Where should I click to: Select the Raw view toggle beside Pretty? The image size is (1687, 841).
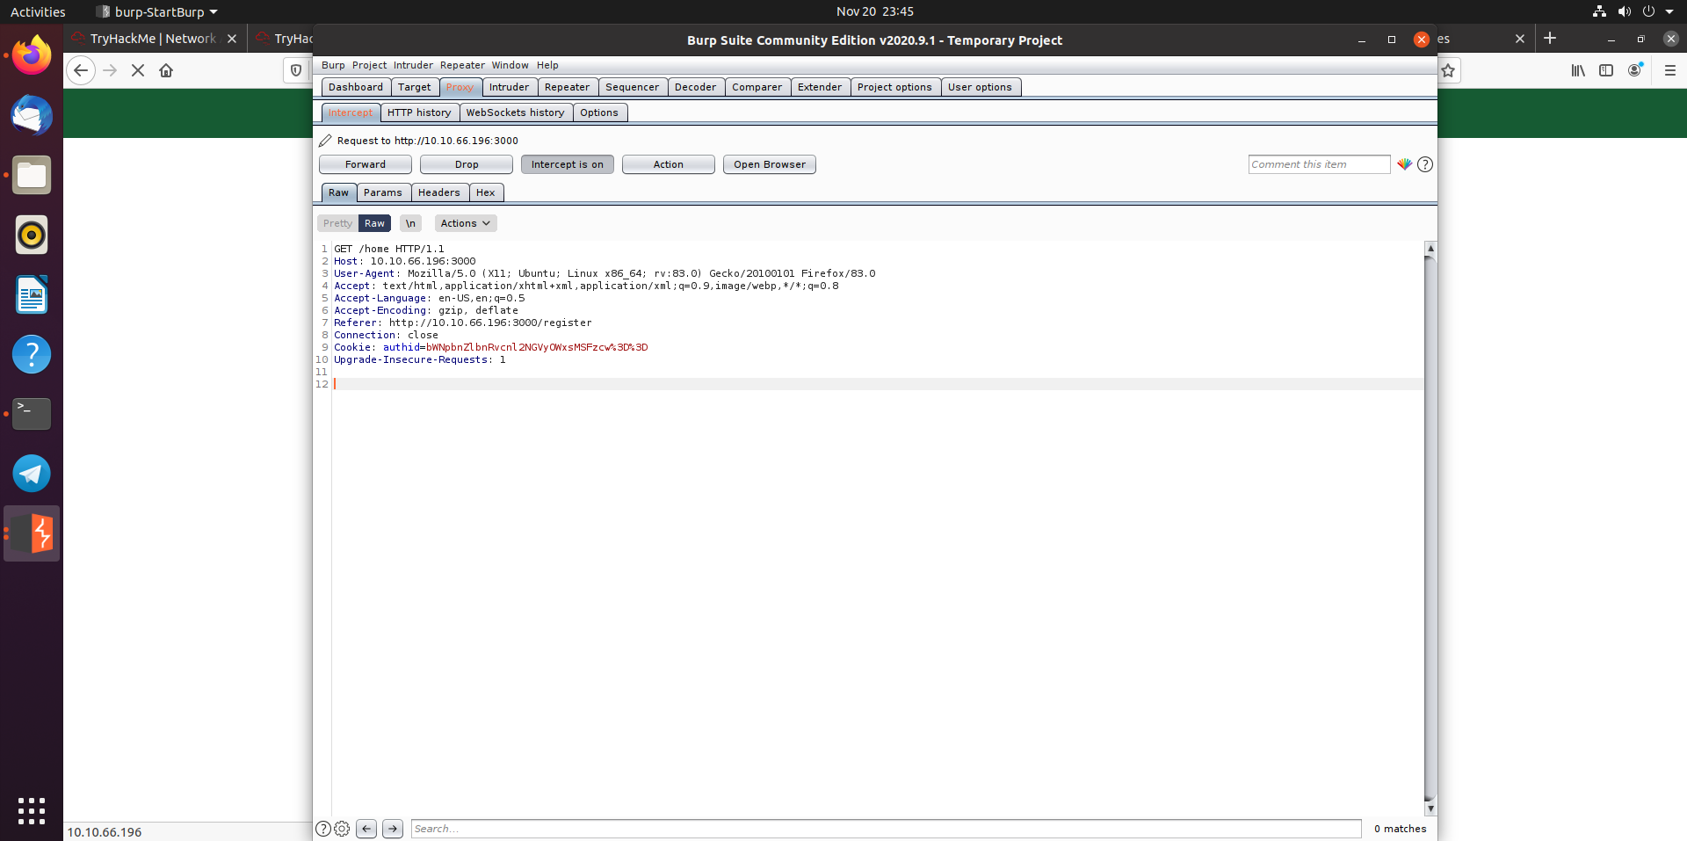point(374,223)
